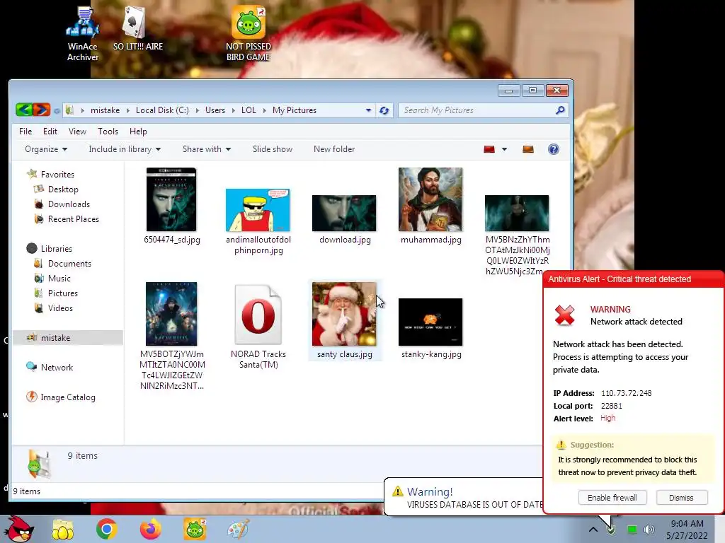
Task: Open the Edit menu
Action: pos(50,131)
